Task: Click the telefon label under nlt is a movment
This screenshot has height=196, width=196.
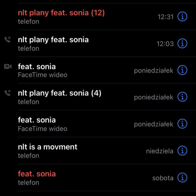Action: 28,156
